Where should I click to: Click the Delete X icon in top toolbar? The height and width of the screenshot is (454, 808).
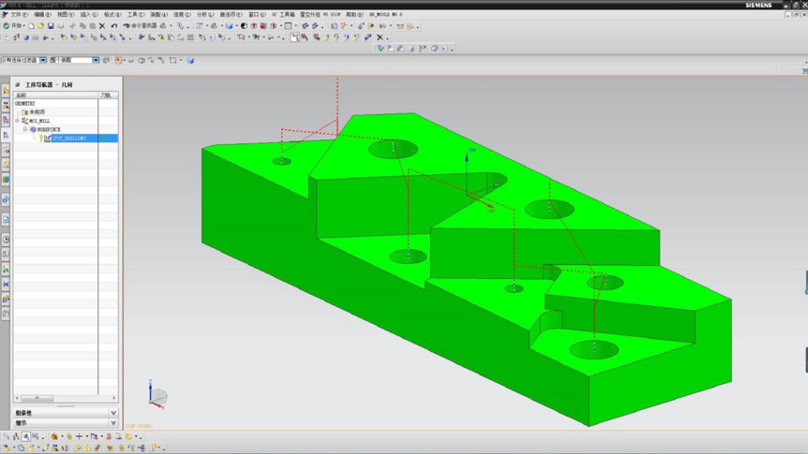tap(102, 25)
